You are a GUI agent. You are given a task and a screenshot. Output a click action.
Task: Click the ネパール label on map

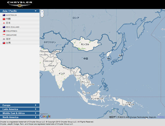point(66,67)
